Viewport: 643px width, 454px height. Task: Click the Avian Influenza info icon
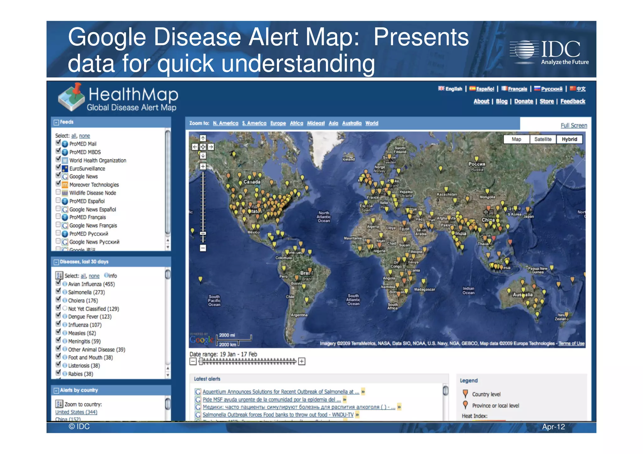pyautogui.click(x=65, y=284)
